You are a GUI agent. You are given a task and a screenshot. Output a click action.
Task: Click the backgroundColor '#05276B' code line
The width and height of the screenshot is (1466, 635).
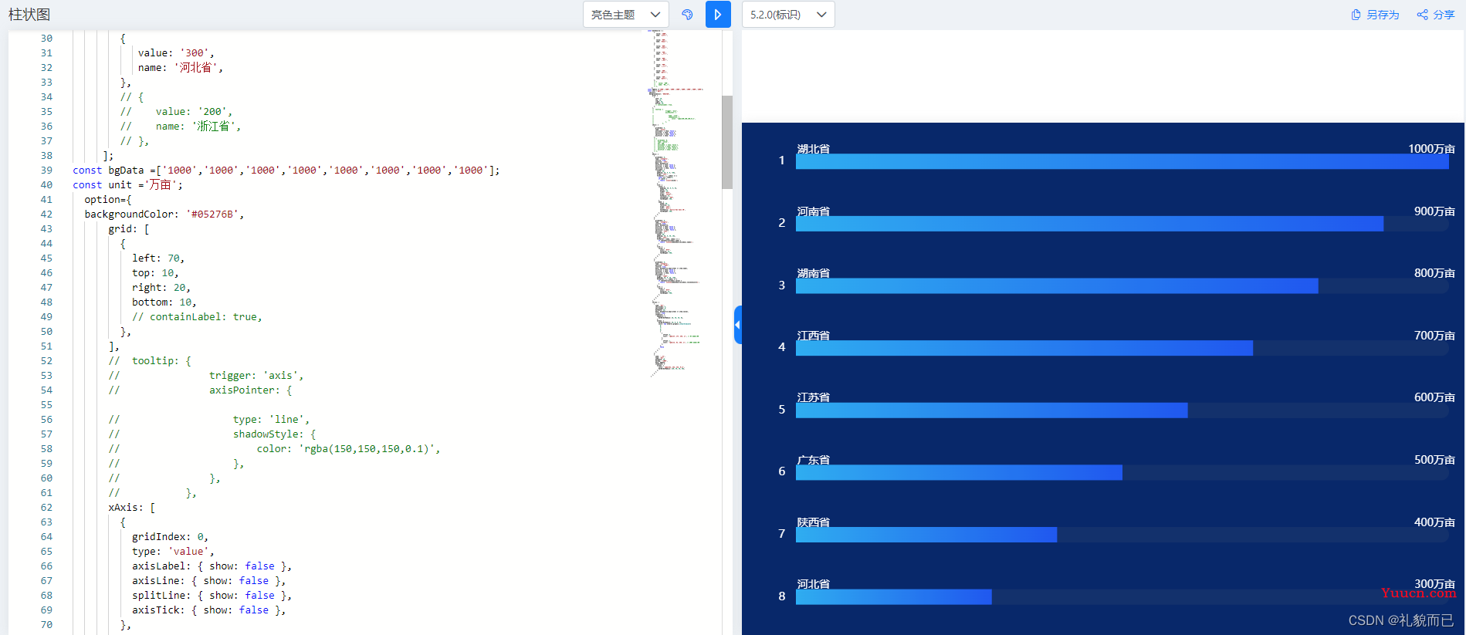tap(164, 214)
